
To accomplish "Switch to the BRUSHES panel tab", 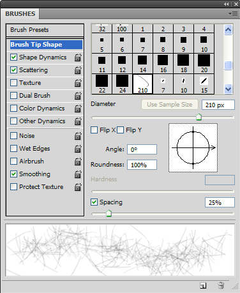I will 20,14.
